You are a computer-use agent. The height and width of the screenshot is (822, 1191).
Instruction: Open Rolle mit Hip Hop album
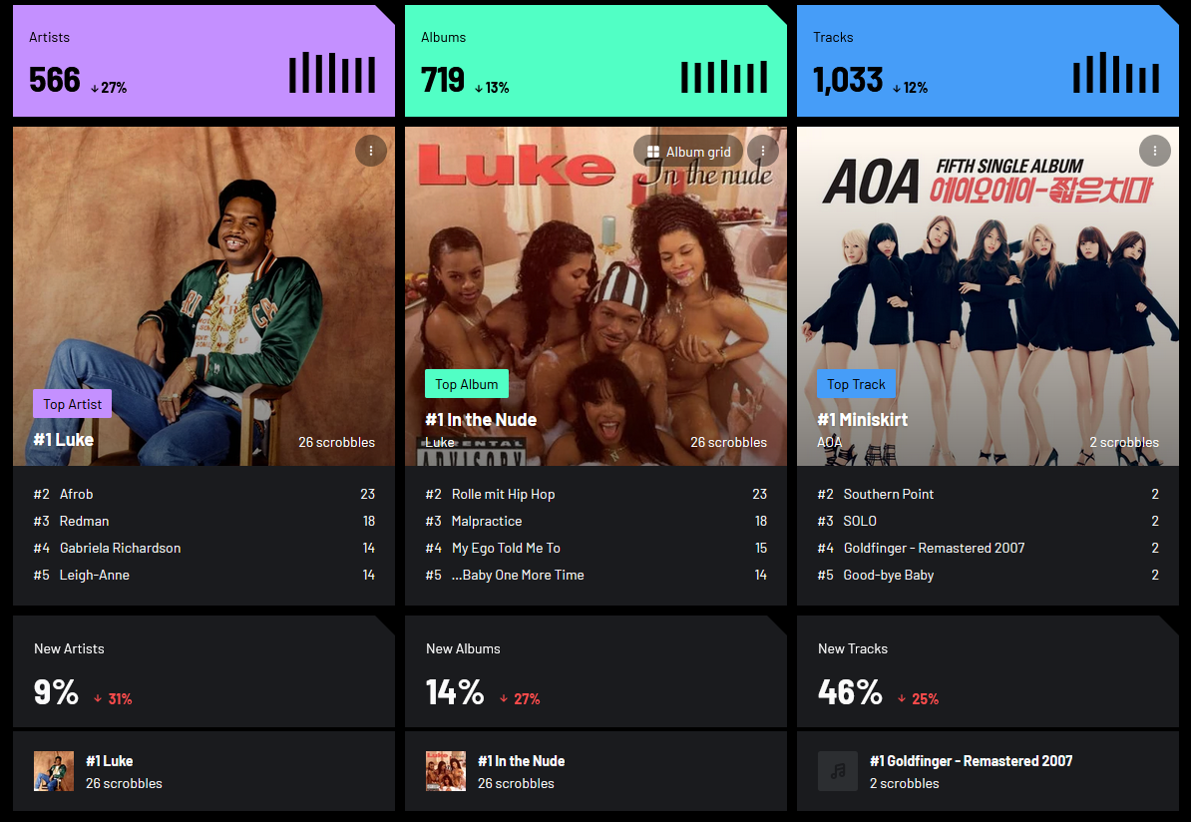tap(503, 494)
